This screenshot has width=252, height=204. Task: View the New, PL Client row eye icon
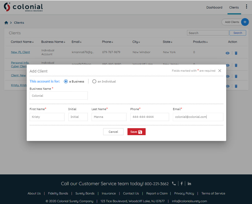pos(227,53)
